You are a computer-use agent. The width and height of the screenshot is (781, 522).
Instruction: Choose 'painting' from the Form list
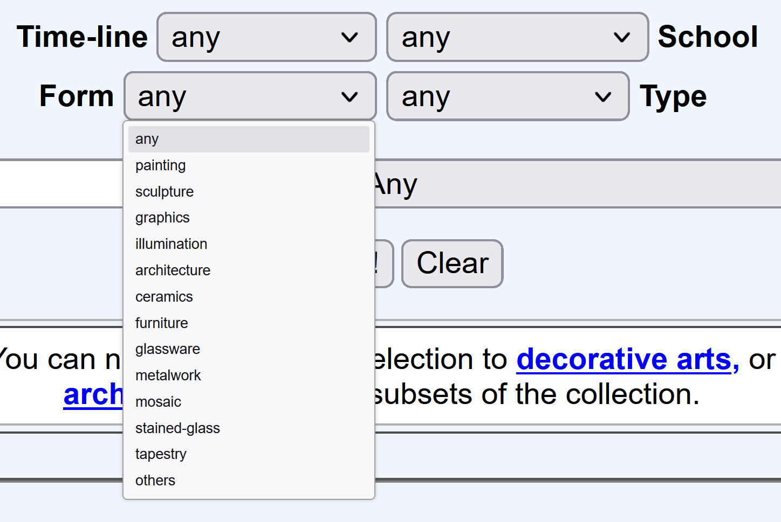coord(249,165)
